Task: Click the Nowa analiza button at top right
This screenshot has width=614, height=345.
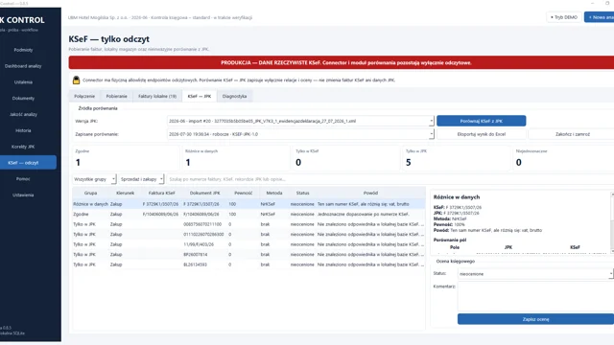Action: [x=599, y=17]
